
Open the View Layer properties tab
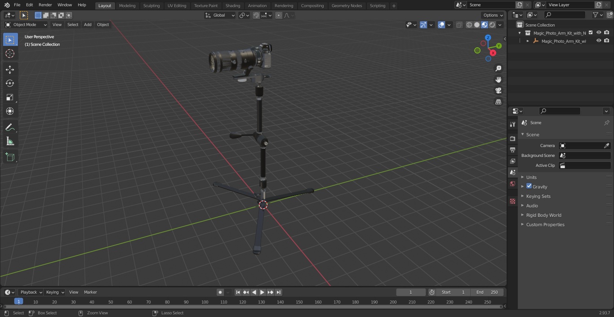(x=512, y=161)
